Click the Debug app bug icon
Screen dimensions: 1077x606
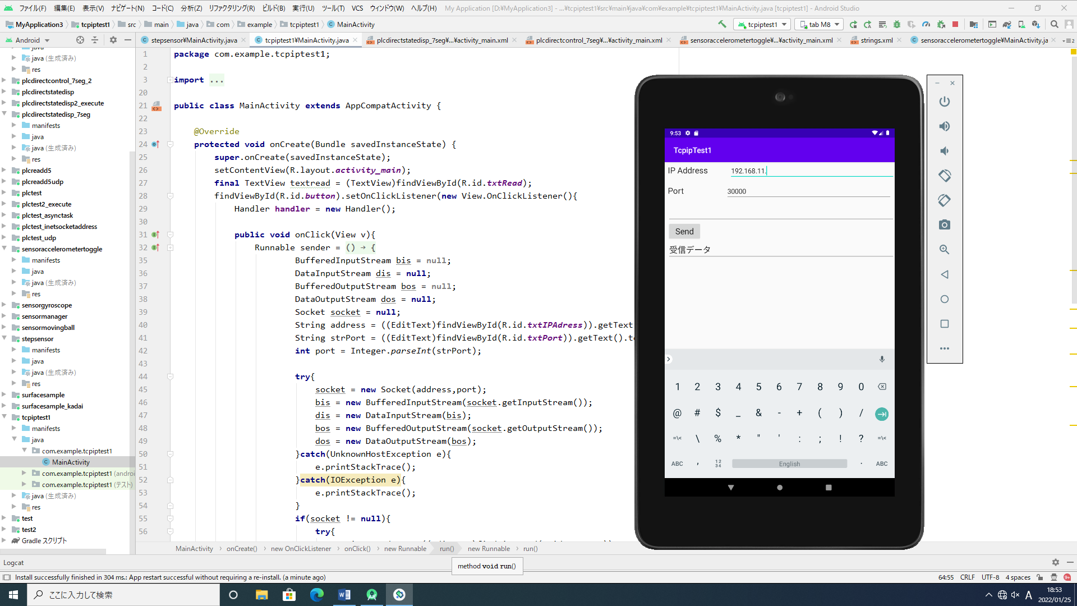897,24
